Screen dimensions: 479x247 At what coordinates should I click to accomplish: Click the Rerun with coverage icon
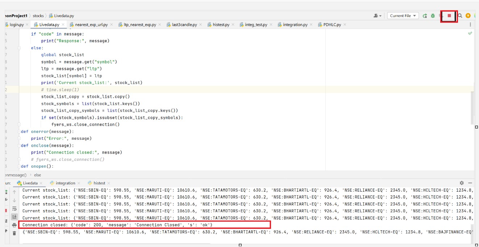point(441,16)
